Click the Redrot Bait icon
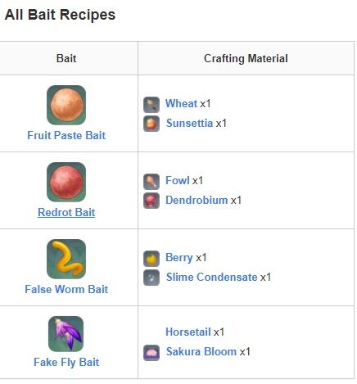This screenshot has width=357, height=384. [x=66, y=182]
